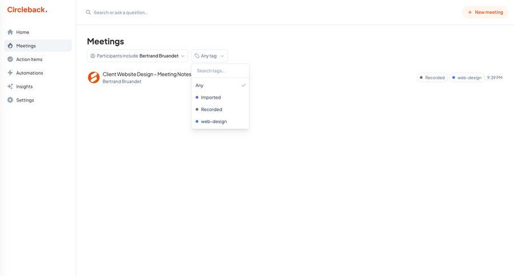Click the Automations lightning bolt icon

point(10,73)
